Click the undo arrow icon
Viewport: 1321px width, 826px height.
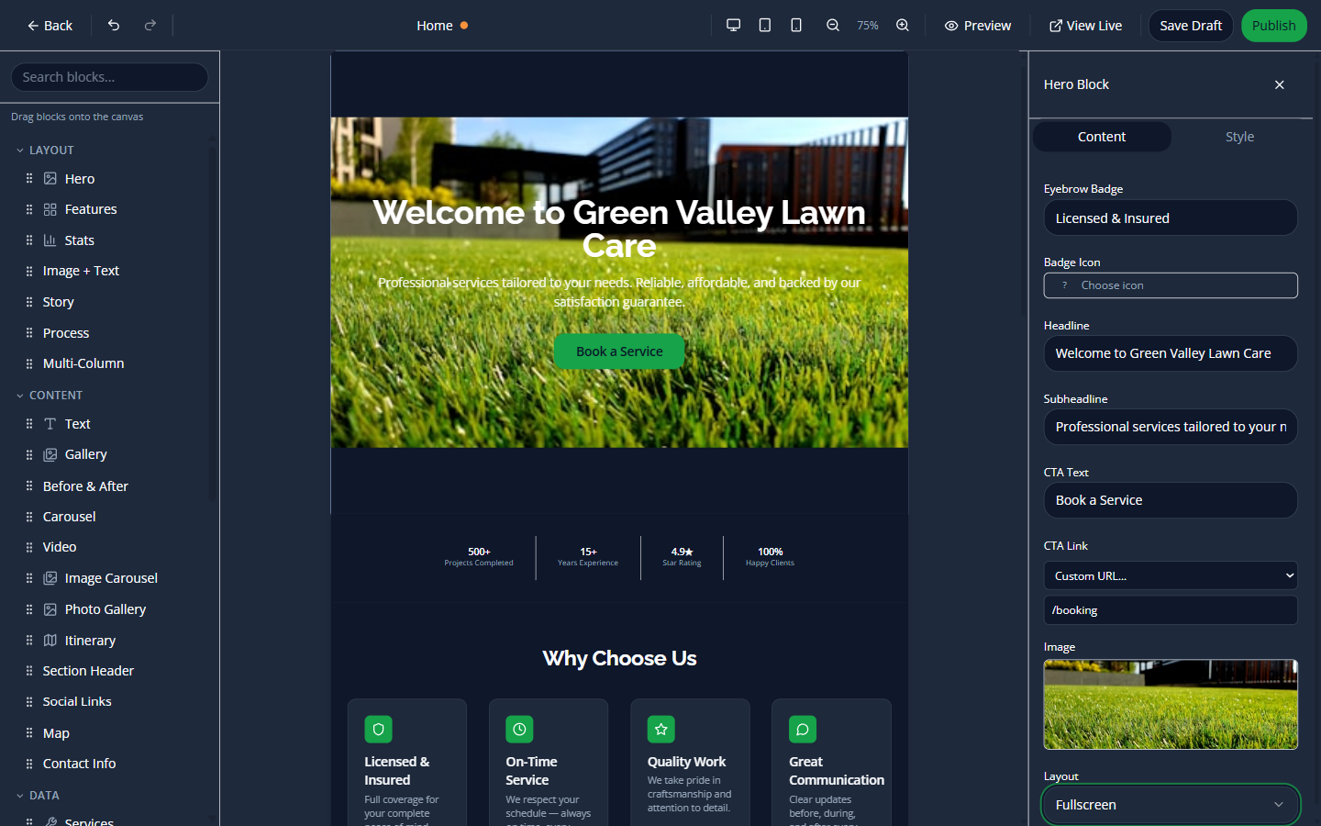113,25
